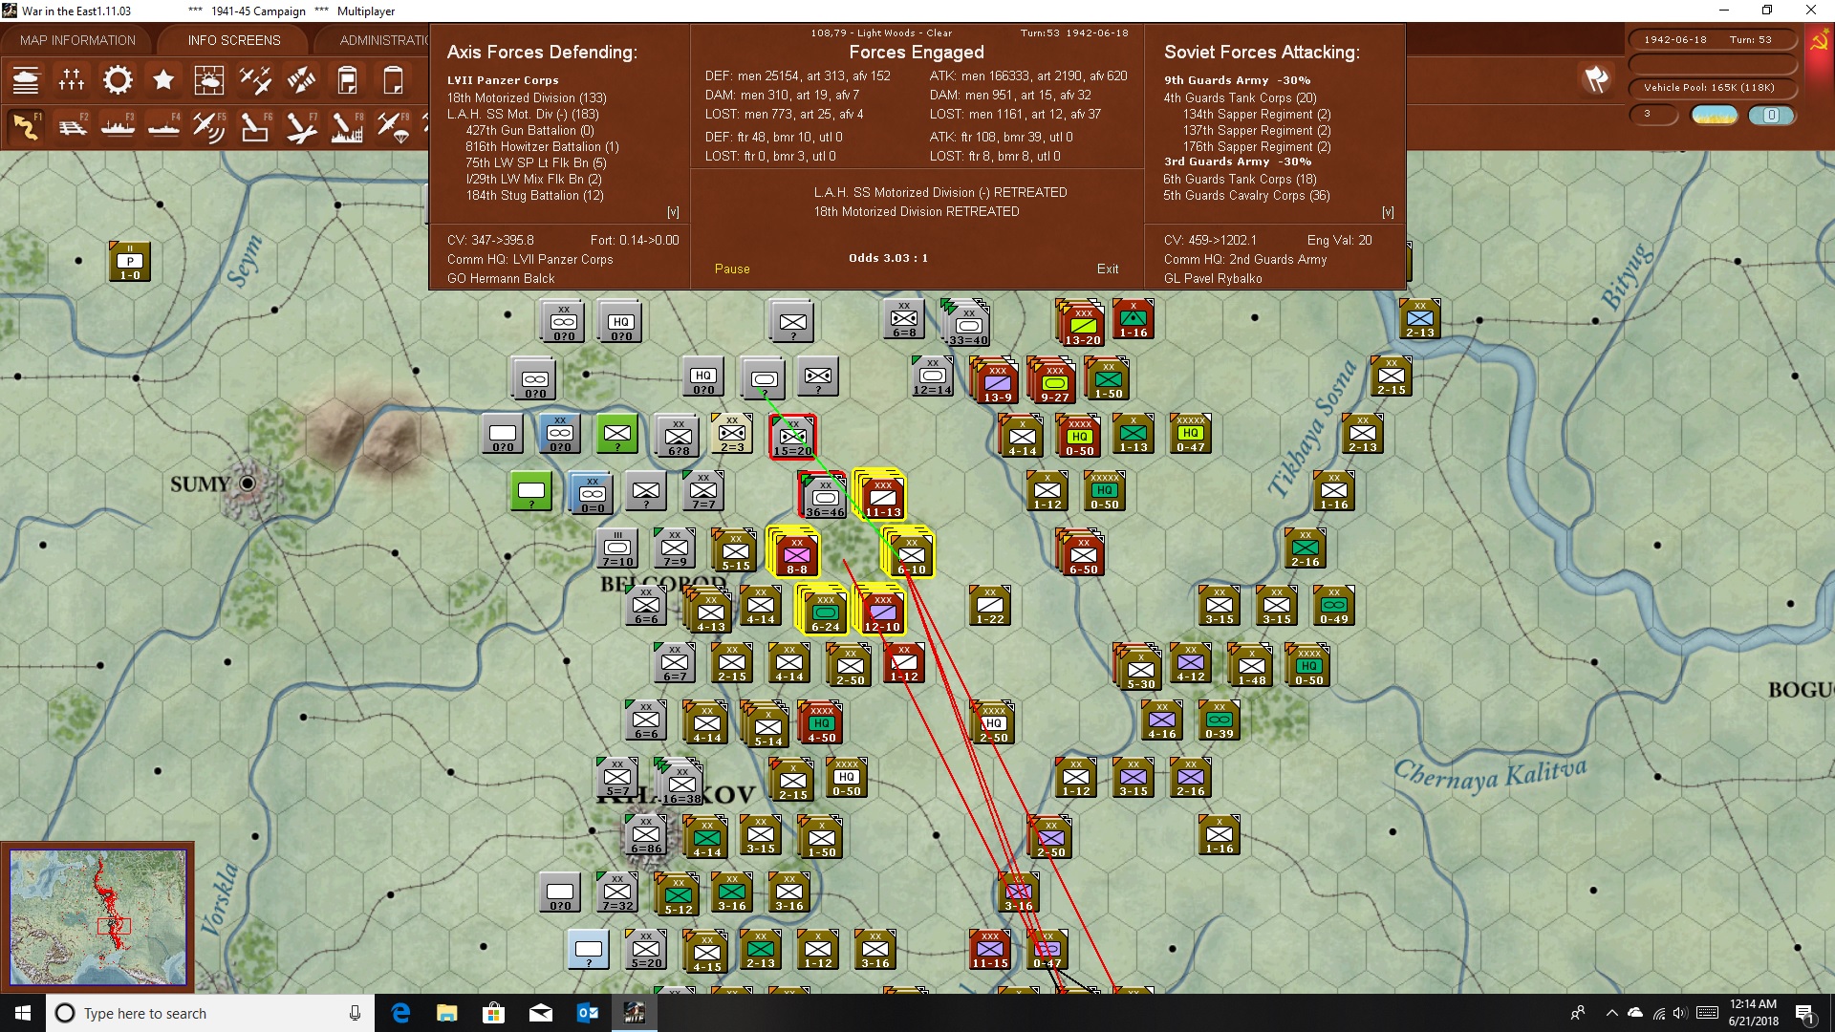Open the air doctrine planes icon
Screen dimensions: 1835x1032
click(x=255, y=80)
